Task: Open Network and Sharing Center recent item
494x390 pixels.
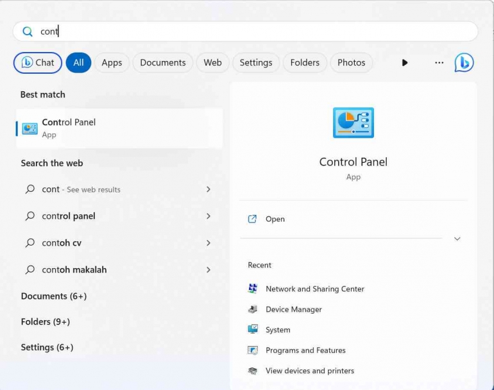Action: click(x=314, y=289)
